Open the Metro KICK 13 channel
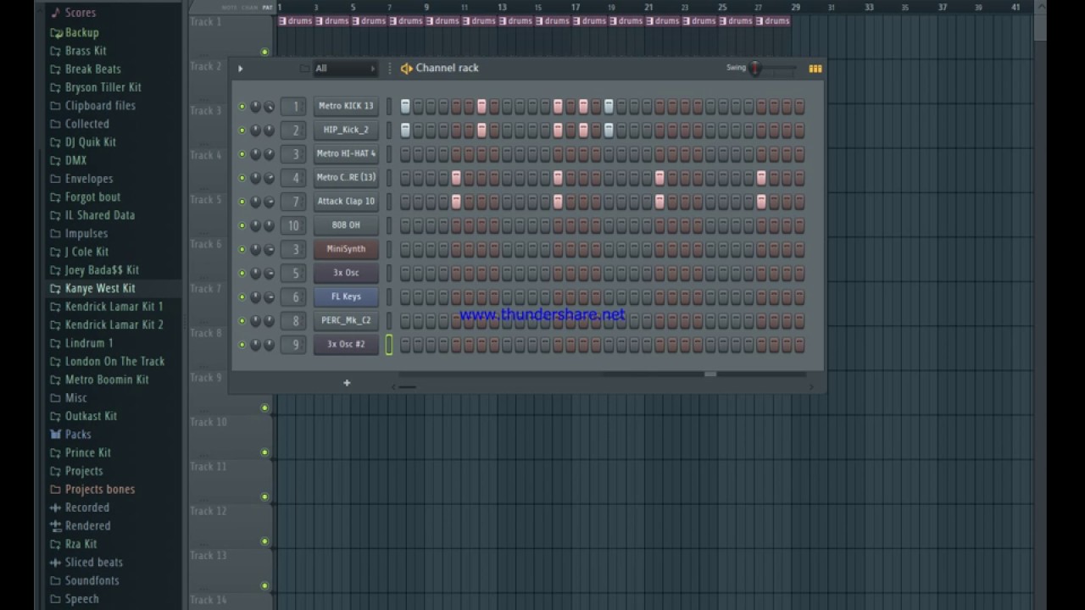Viewport: 1085px width, 610px height. tap(346, 106)
